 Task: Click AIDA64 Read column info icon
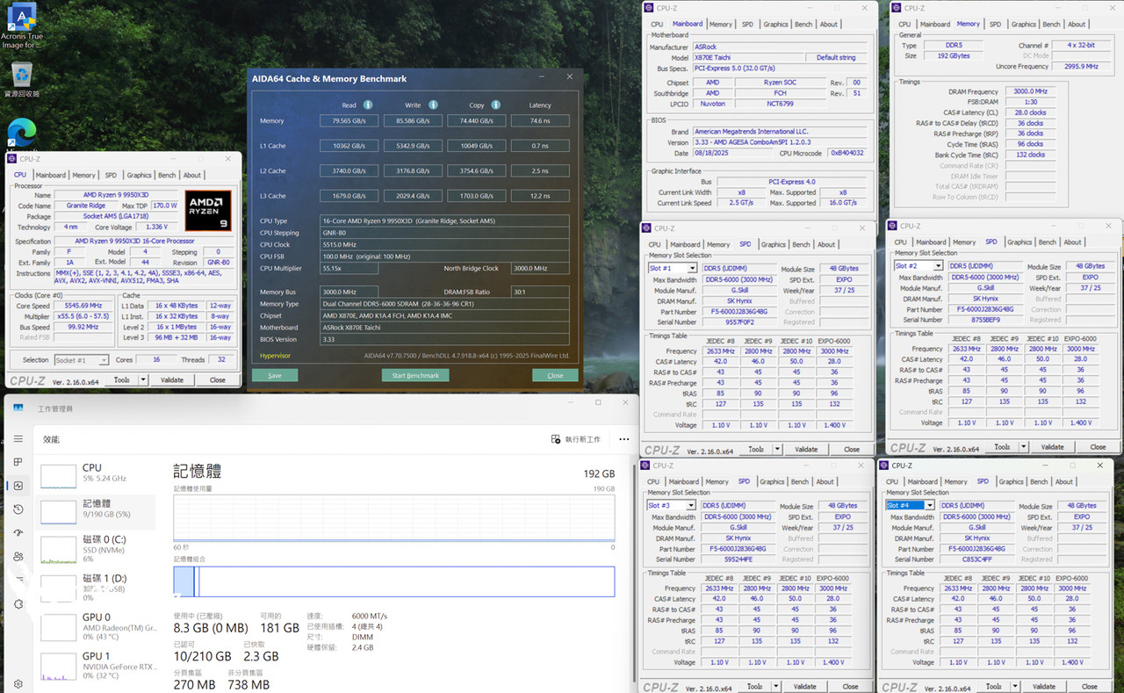click(368, 105)
